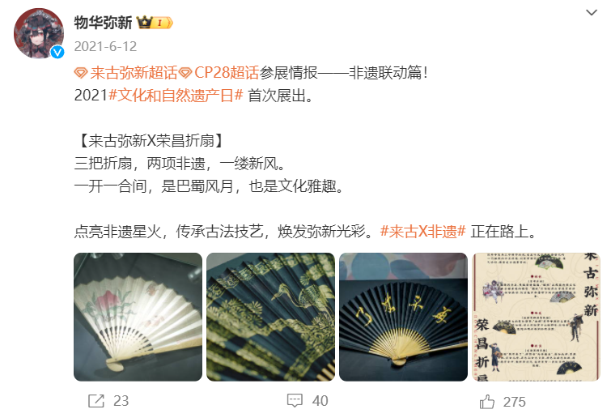
Task: Open the 物华弥新 username link
Action: point(104,23)
